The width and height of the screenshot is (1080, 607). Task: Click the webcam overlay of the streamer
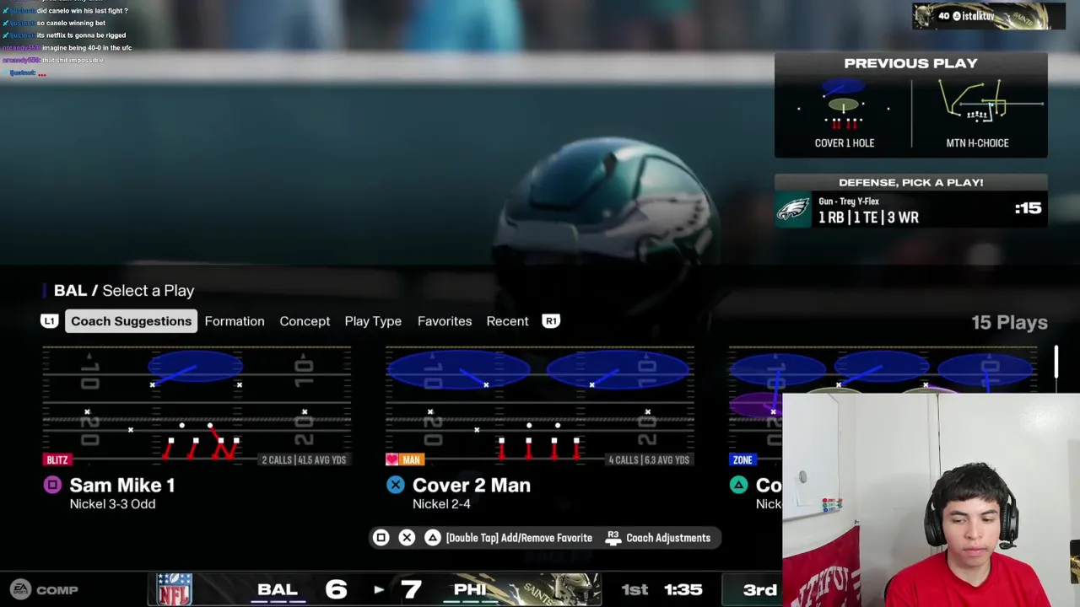(931, 500)
